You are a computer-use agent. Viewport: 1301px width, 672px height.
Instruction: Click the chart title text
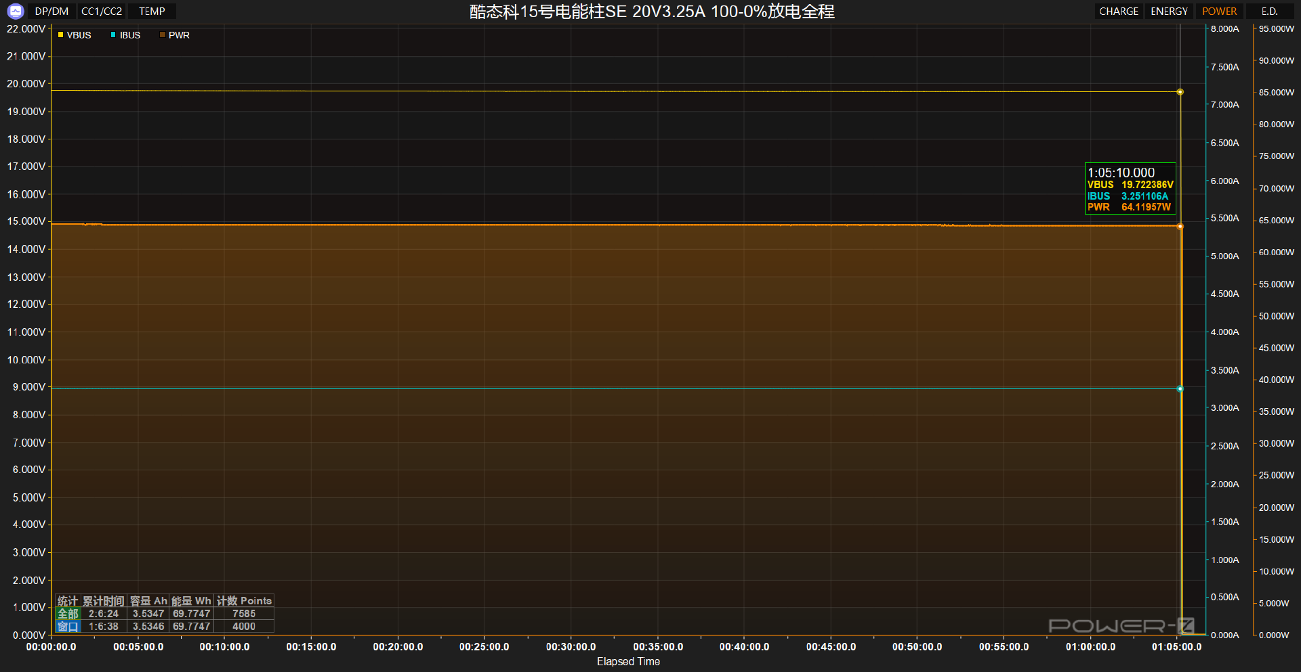click(652, 12)
